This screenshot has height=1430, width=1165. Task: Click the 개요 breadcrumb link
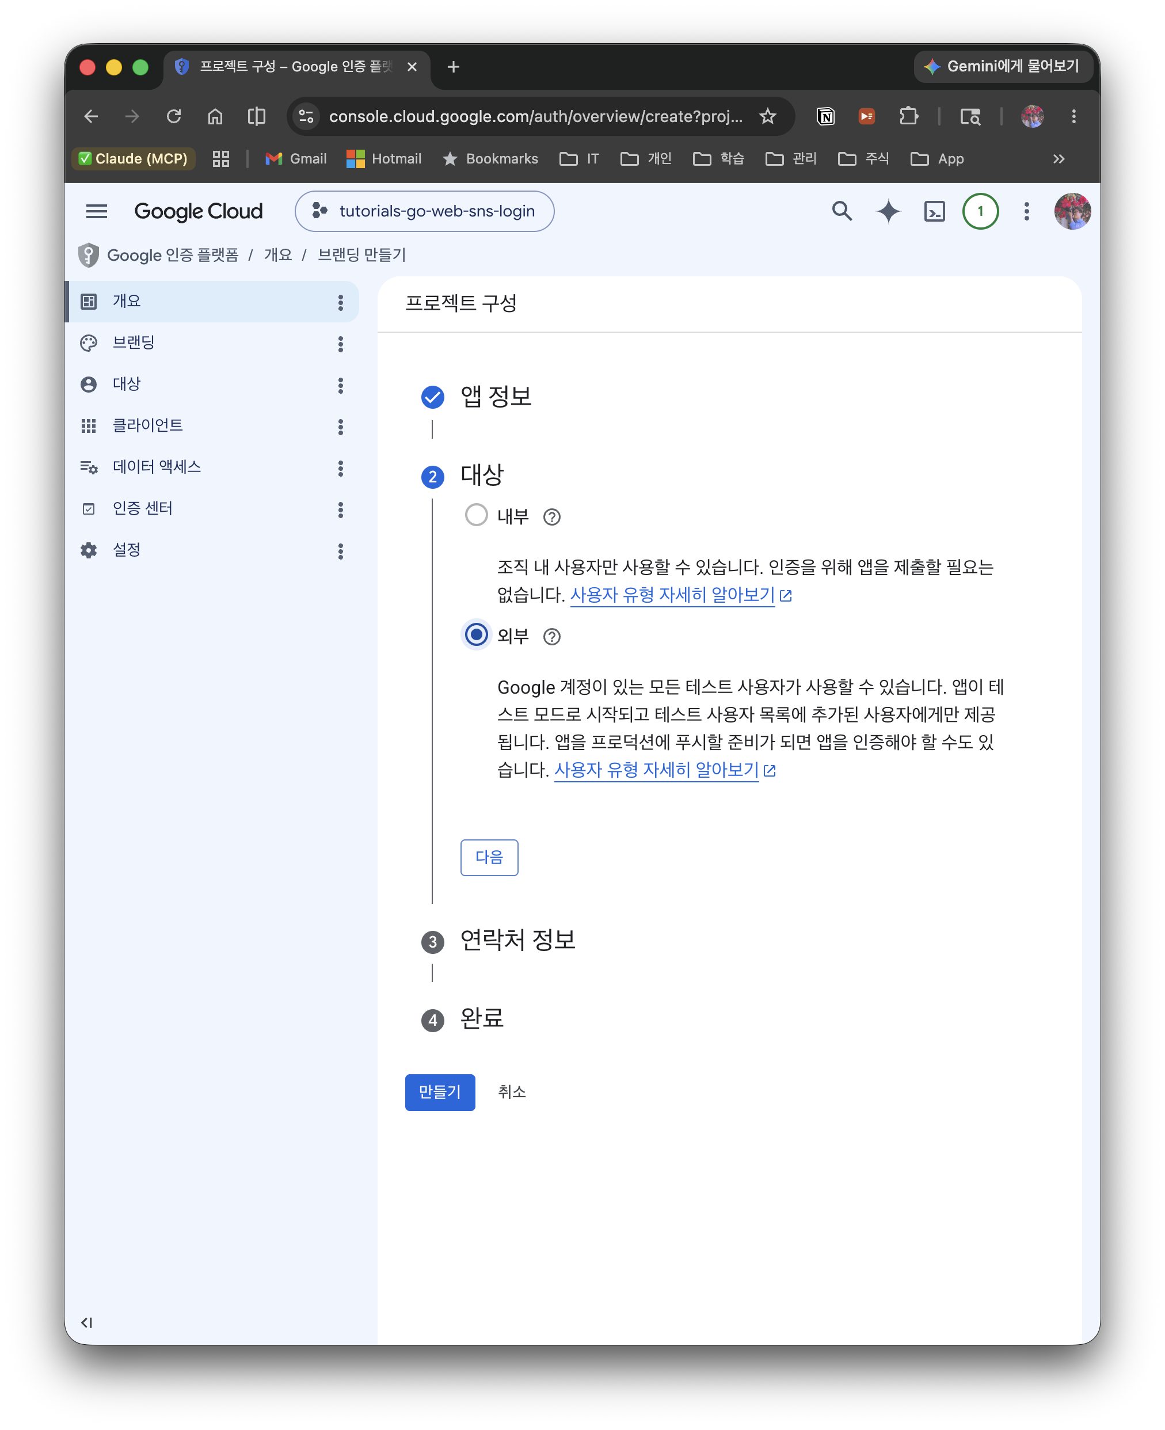click(x=278, y=255)
